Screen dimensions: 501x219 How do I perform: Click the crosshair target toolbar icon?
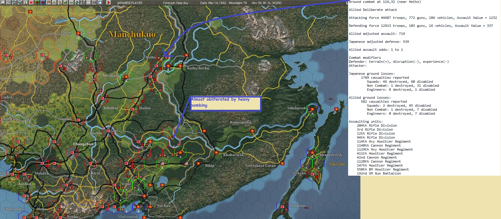(x=83, y=3)
